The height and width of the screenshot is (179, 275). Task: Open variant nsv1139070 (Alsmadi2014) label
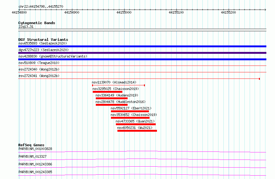(x=114, y=82)
